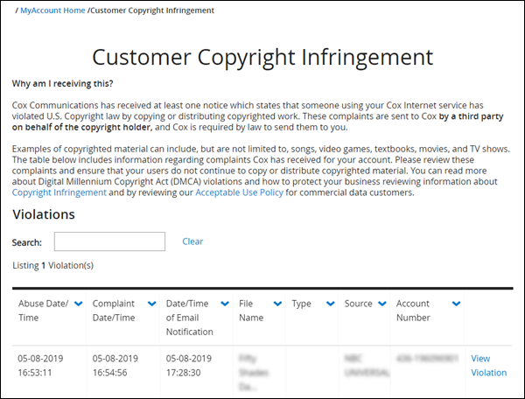Click the main Customer Copyright Infringement title
This screenshot has width=525, height=399.
tap(262, 57)
